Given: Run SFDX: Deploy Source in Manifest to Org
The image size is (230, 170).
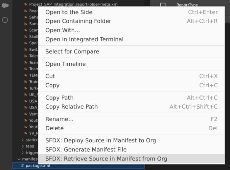Looking at the screenshot, I should [x=101, y=140].
